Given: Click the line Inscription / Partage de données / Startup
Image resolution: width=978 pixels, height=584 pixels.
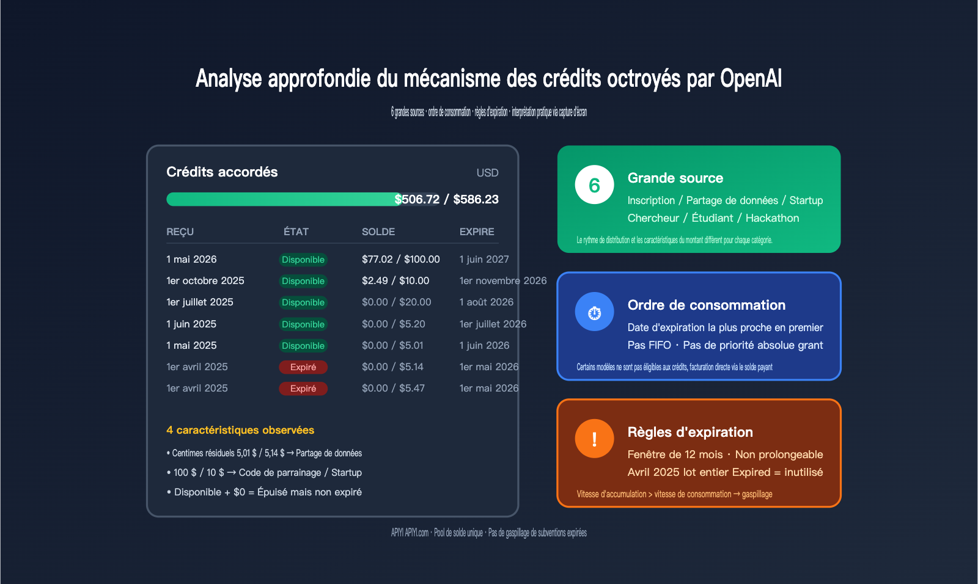Looking at the screenshot, I should pyautogui.click(x=725, y=200).
